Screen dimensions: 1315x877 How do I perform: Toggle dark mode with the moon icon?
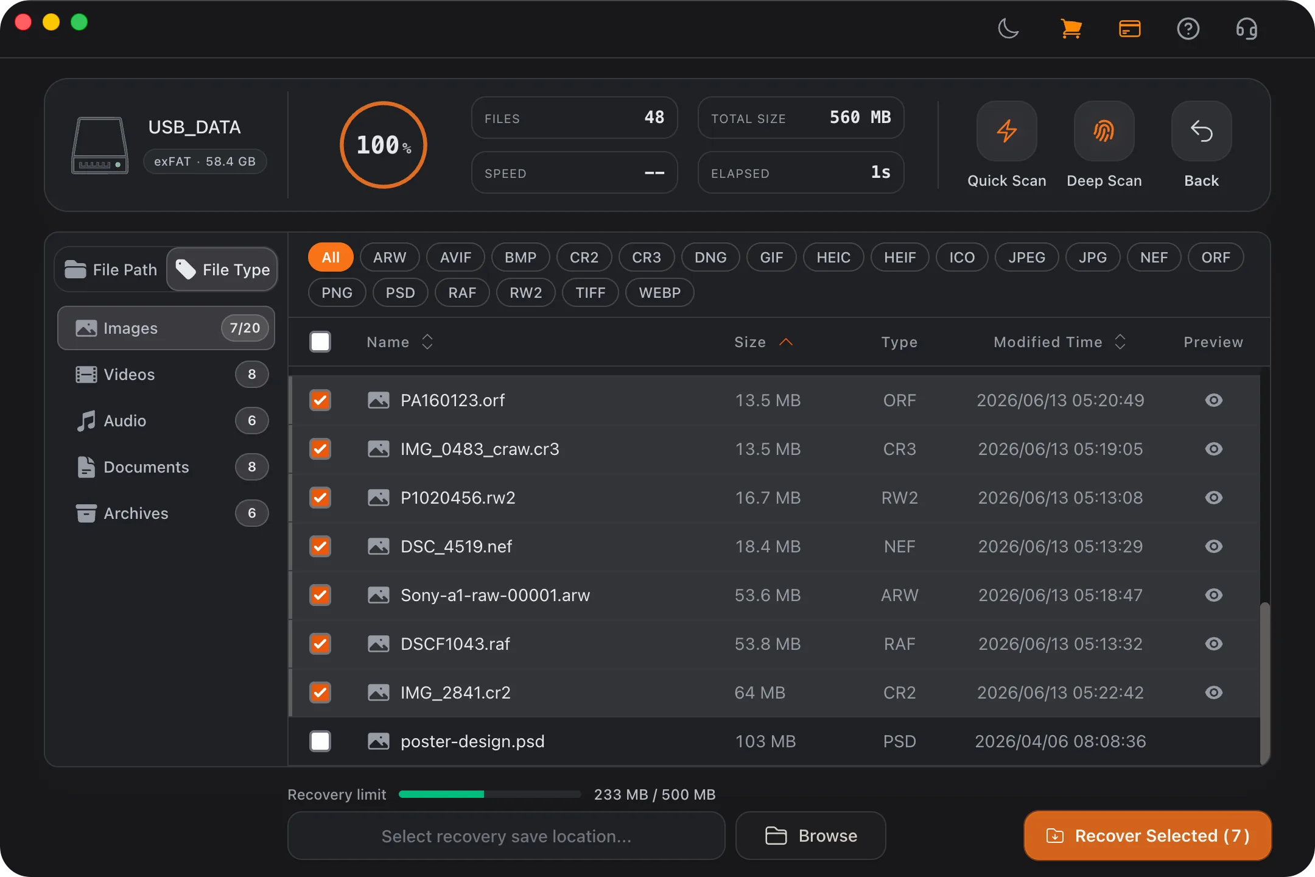tap(1009, 29)
